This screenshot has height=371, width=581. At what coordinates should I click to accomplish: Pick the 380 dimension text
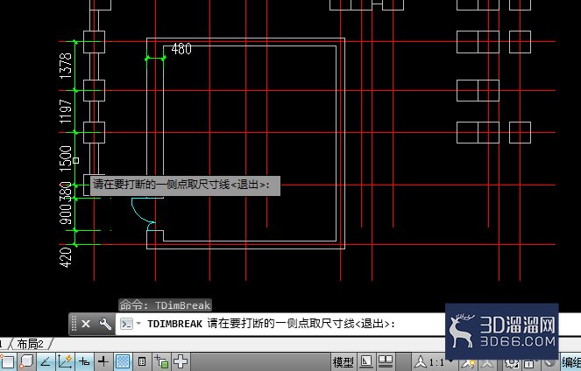(x=66, y=192)
